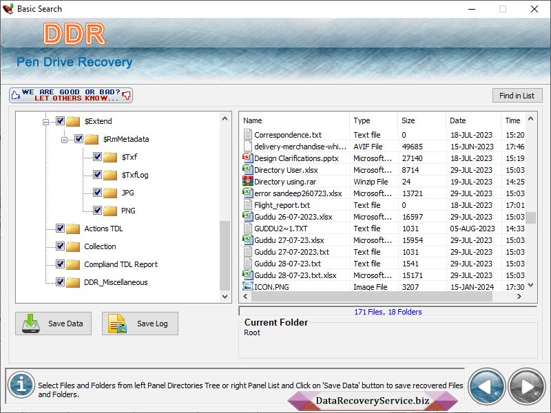Click the 171 Files, 18 Folders link
Screen dimensions: 551x413
(388, 311)
